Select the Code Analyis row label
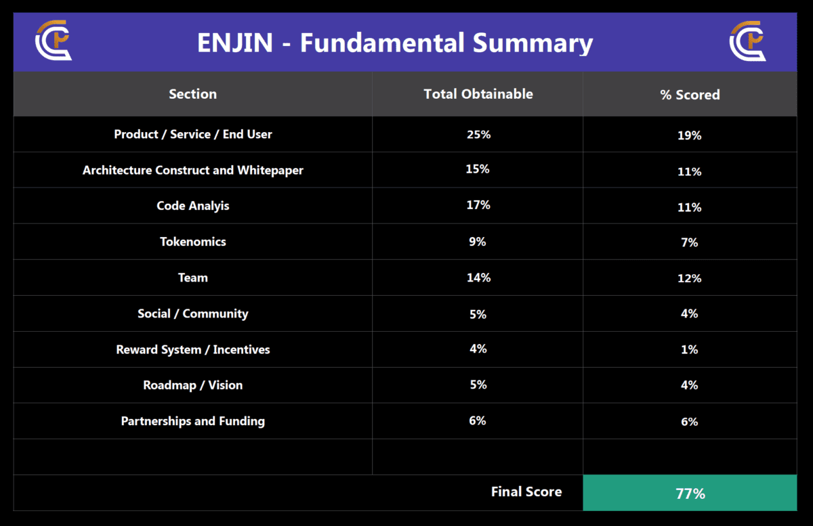 [x=192, y=206]
